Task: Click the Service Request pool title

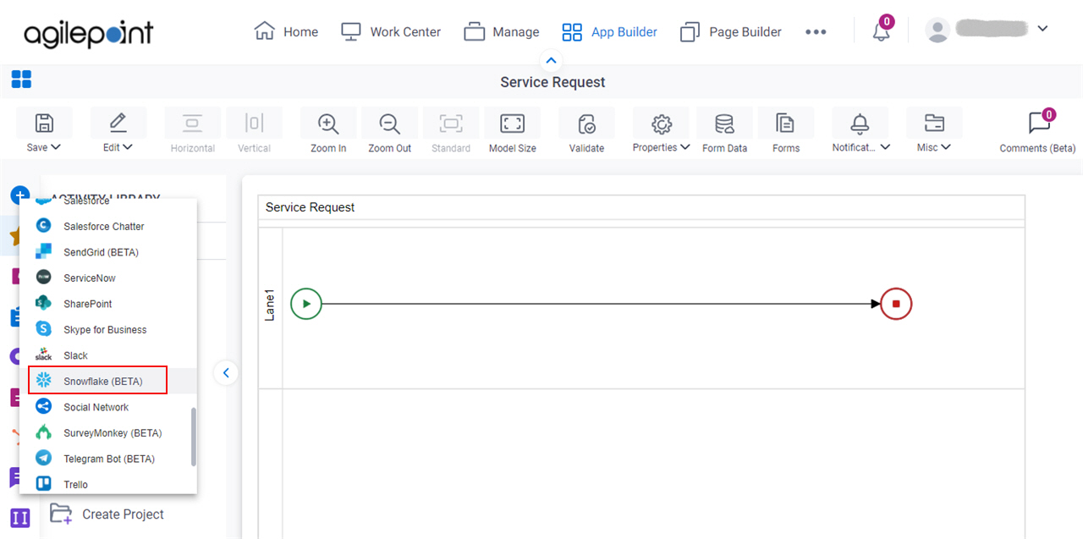Action: tap(311, 207)
